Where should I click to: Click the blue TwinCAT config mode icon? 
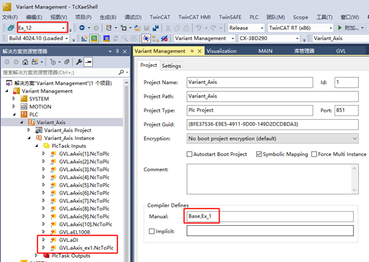(106, 38)
